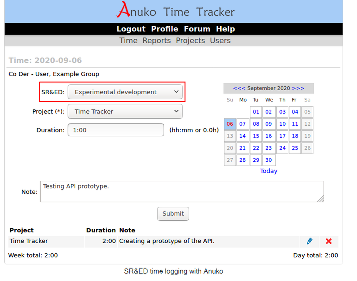
Task: Visit the Forum link
Action: coord(197,29)
